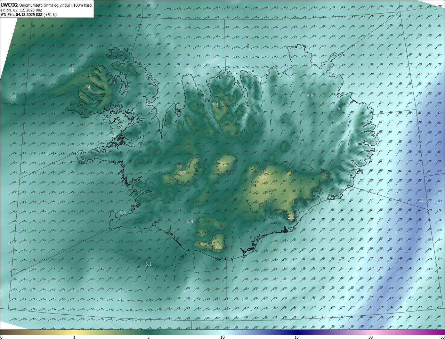Screen dimensions: 445x340
Task: Click the VT: Fim. 04.12.2025 03Z line
Action: click(29, 15)
